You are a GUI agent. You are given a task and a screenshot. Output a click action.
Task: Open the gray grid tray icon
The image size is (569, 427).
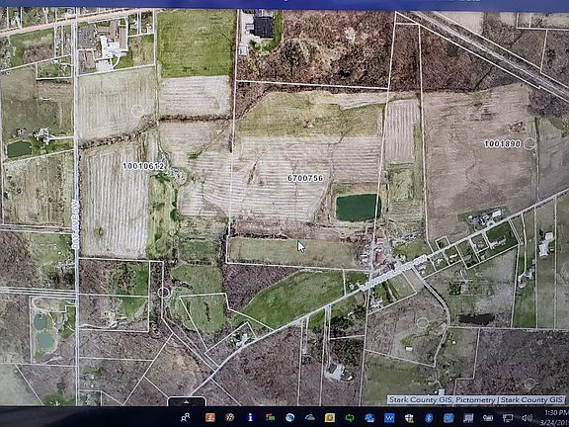pos(468,417)
